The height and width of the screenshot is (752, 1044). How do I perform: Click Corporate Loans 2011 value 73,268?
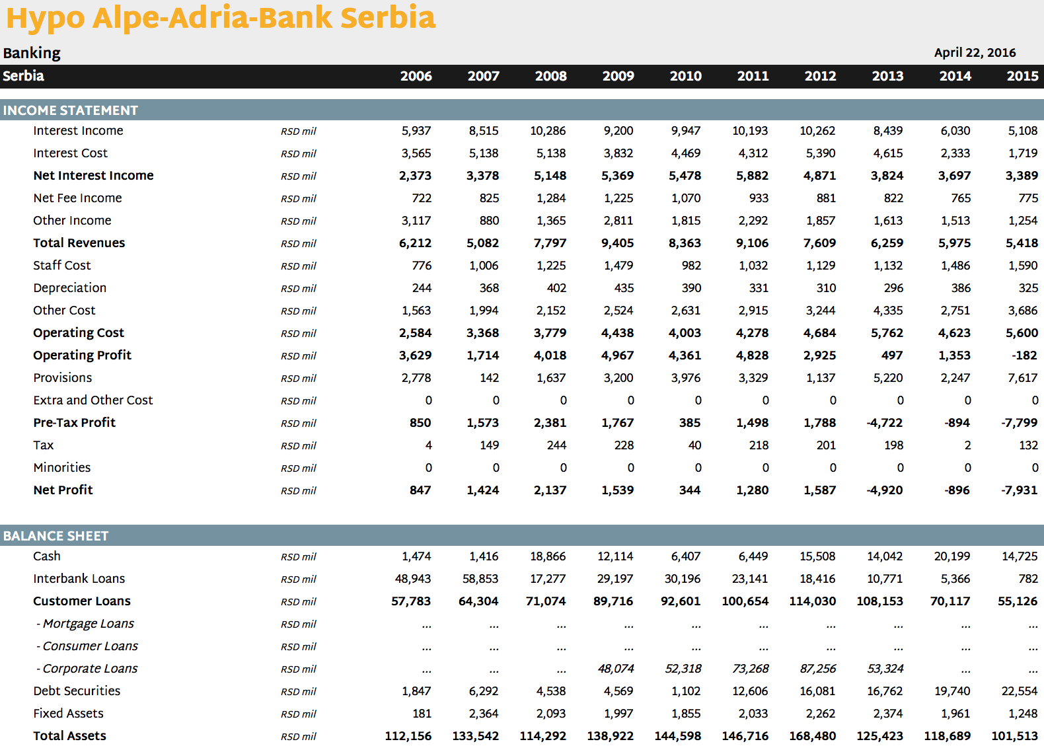[751, 669]
